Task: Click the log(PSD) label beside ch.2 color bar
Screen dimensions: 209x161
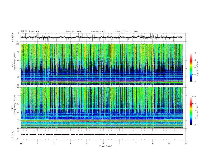Action: (197, 112)
